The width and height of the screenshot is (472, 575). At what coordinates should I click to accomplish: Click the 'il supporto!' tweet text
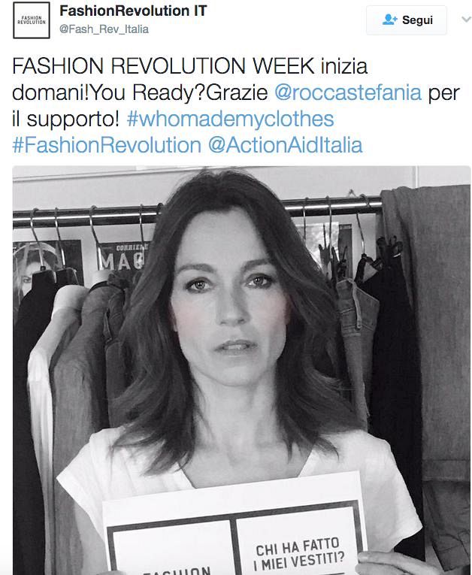click(x=65, y=119)
